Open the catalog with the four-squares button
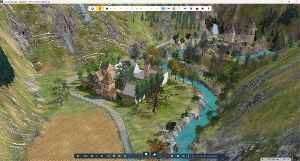Viewport: 300px width, 161px height. pos(146,154)
